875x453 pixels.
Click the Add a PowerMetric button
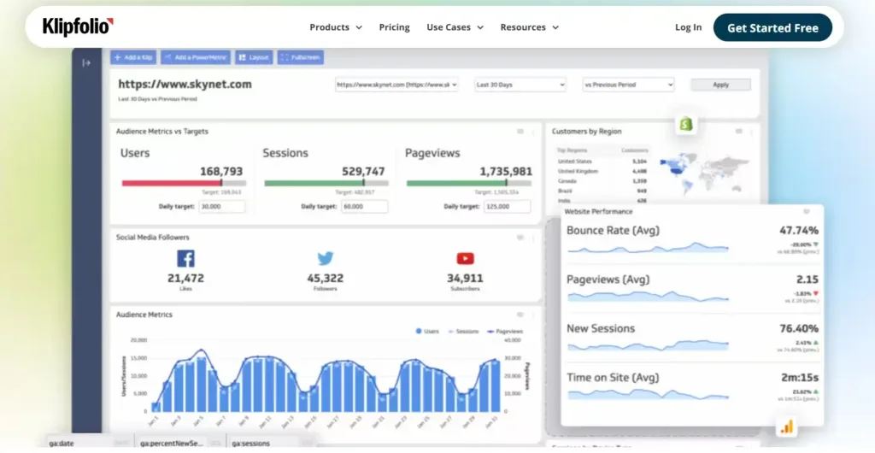pyautogui.click(x=196, y=57)
